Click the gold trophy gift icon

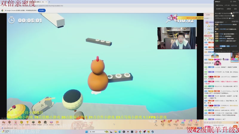pos(27,122)
